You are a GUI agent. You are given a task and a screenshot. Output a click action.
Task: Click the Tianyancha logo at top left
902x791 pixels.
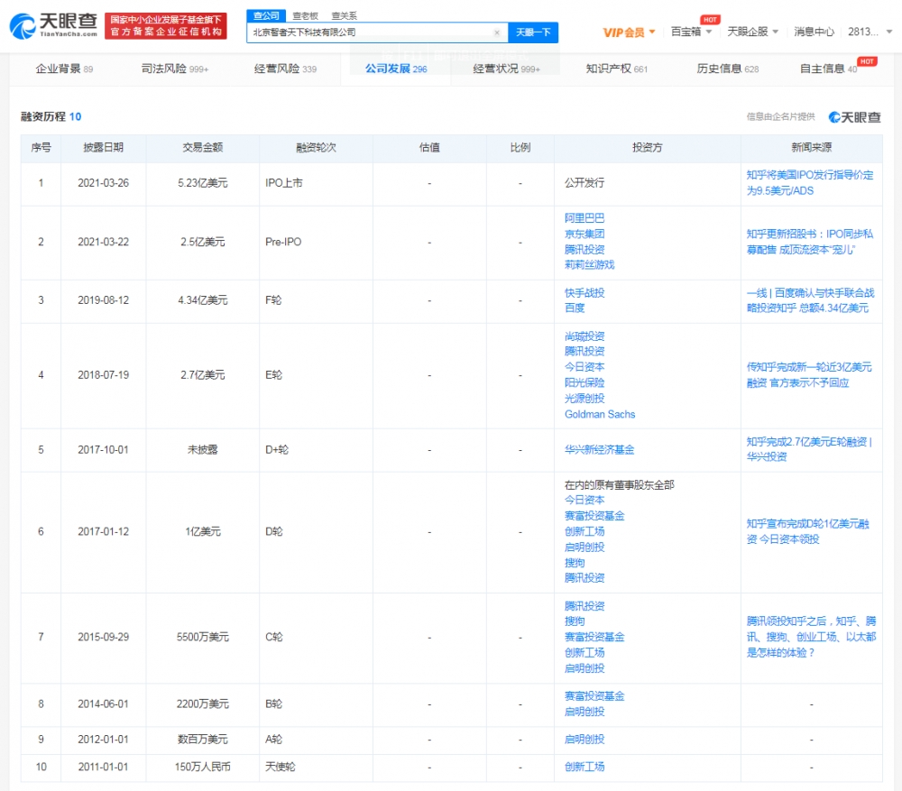click(53, 25)
